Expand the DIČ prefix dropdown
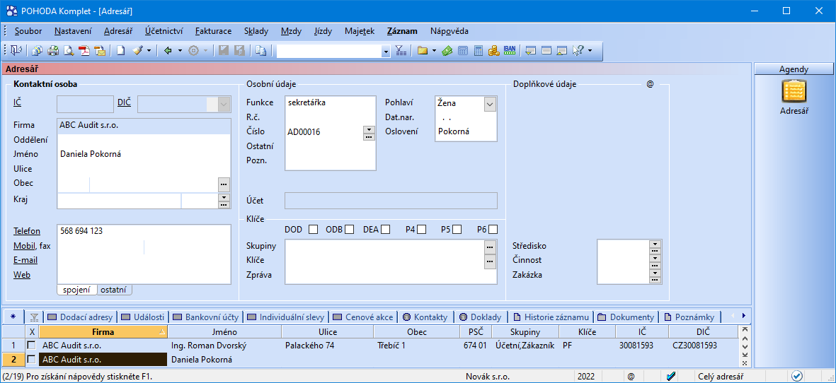This screenshot has width=836, height=383. 224,105
